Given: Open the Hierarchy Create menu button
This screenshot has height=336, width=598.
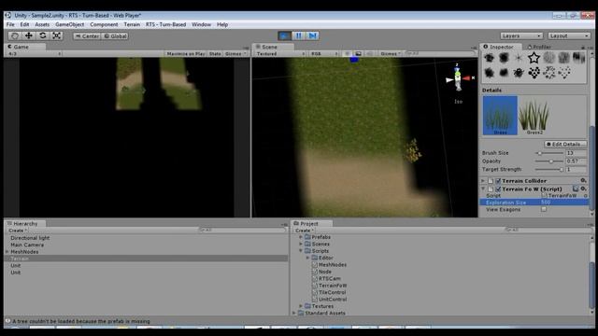Looking at the screenshot, I should (18, 231).
